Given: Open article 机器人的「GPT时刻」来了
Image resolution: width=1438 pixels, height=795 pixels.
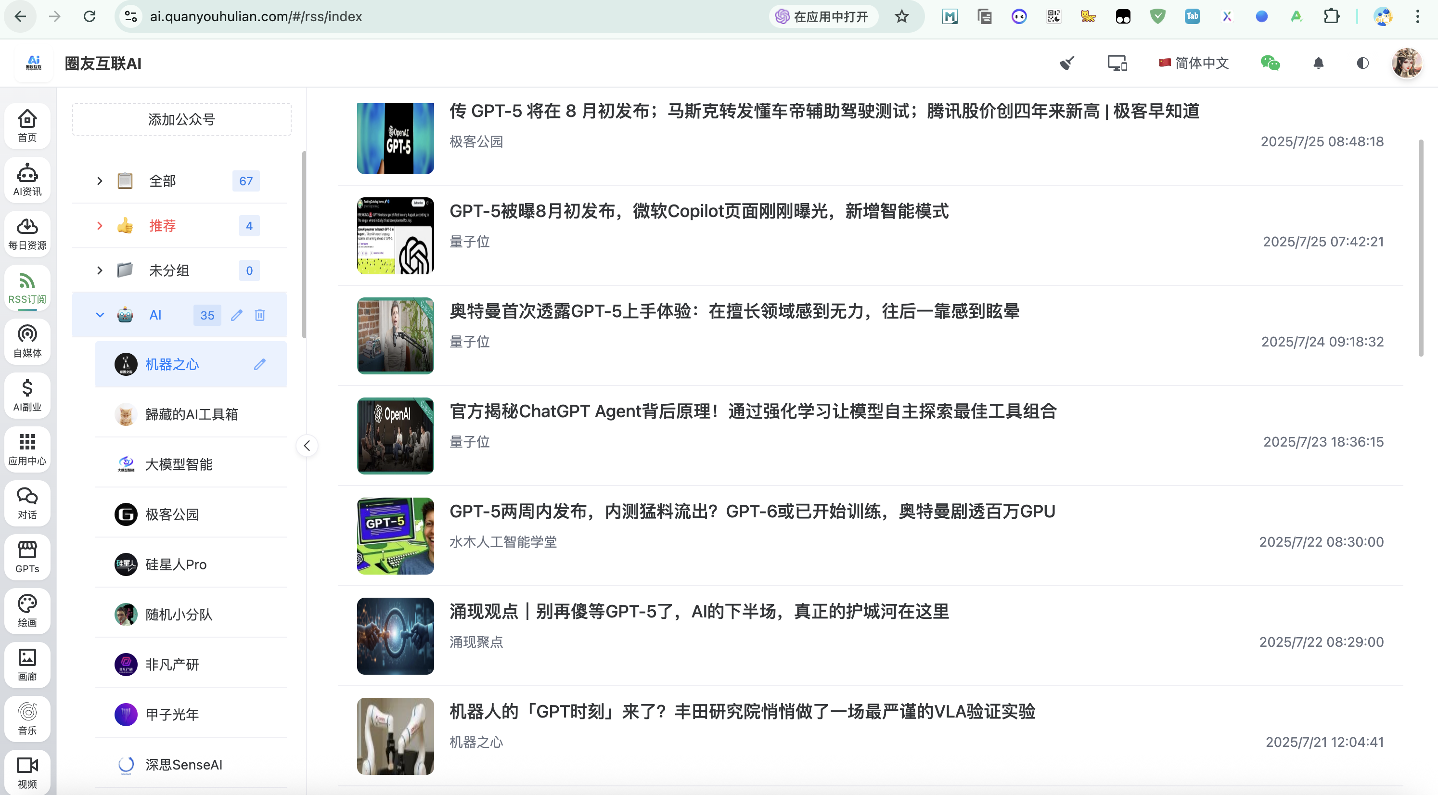Looking at the screenshot, I should [x=743, y=711].
